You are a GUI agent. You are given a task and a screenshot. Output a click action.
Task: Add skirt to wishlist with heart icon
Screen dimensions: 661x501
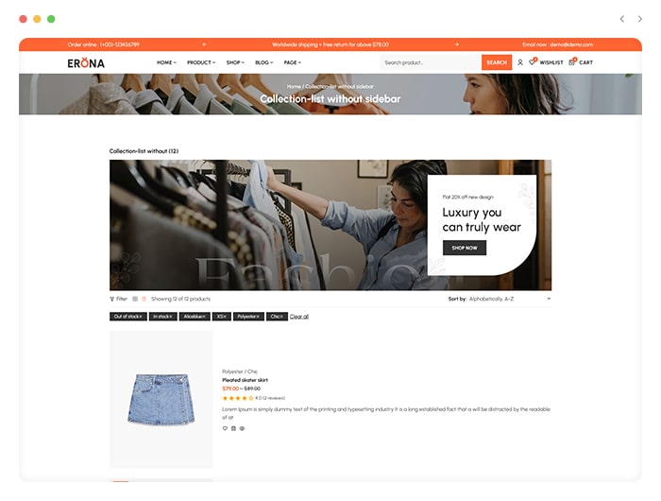[x=225, y=428]
